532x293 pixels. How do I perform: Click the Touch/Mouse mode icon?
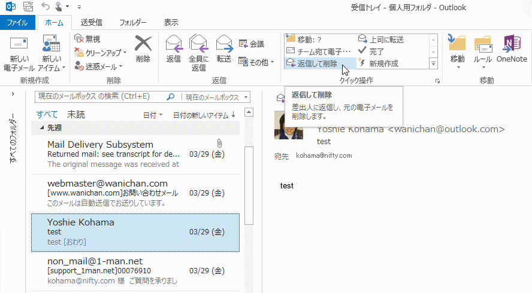coord(58,7)
